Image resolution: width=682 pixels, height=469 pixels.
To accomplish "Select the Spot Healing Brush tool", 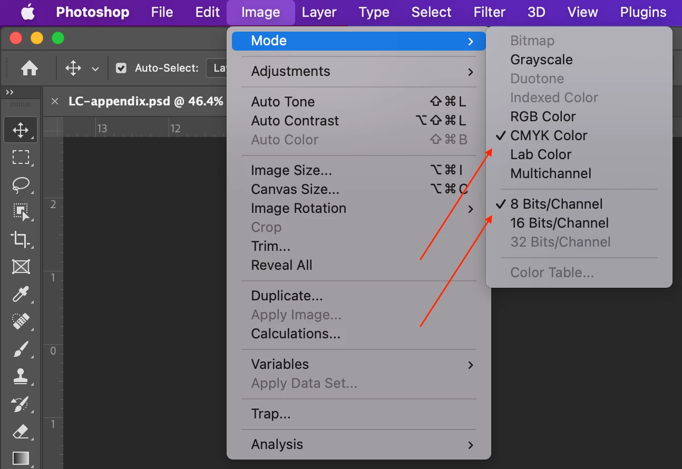I will [21, 321].
